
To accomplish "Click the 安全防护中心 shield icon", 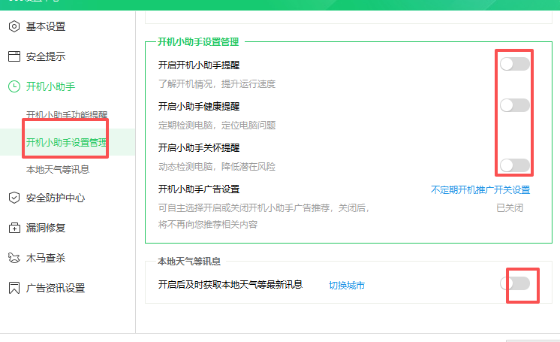I will click(x=14, y=198).
